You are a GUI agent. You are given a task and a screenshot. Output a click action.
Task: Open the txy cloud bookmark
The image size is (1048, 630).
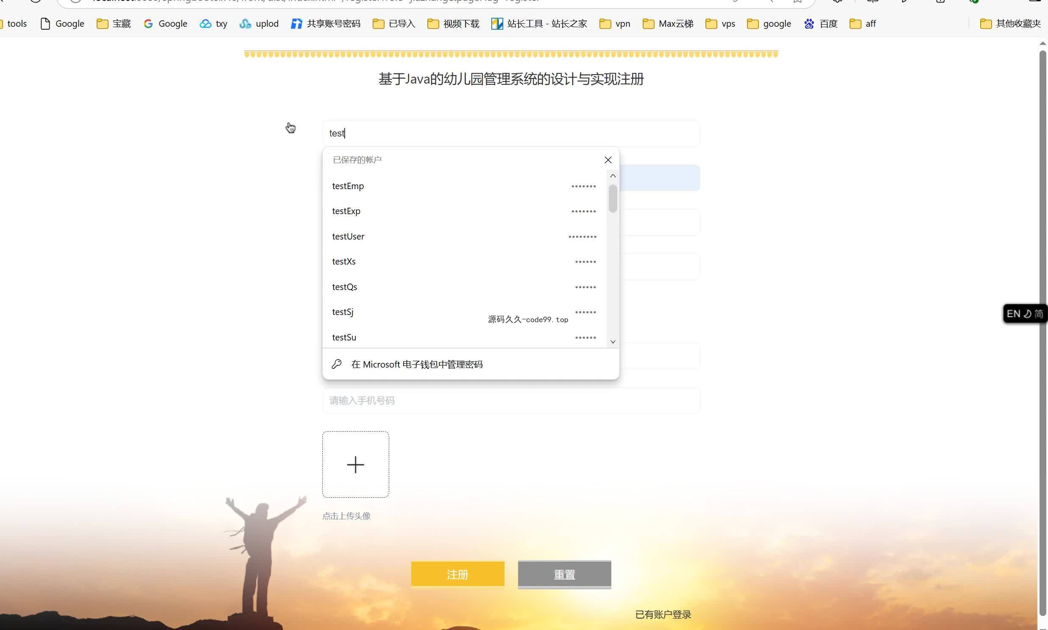click(x=214, y=24)
